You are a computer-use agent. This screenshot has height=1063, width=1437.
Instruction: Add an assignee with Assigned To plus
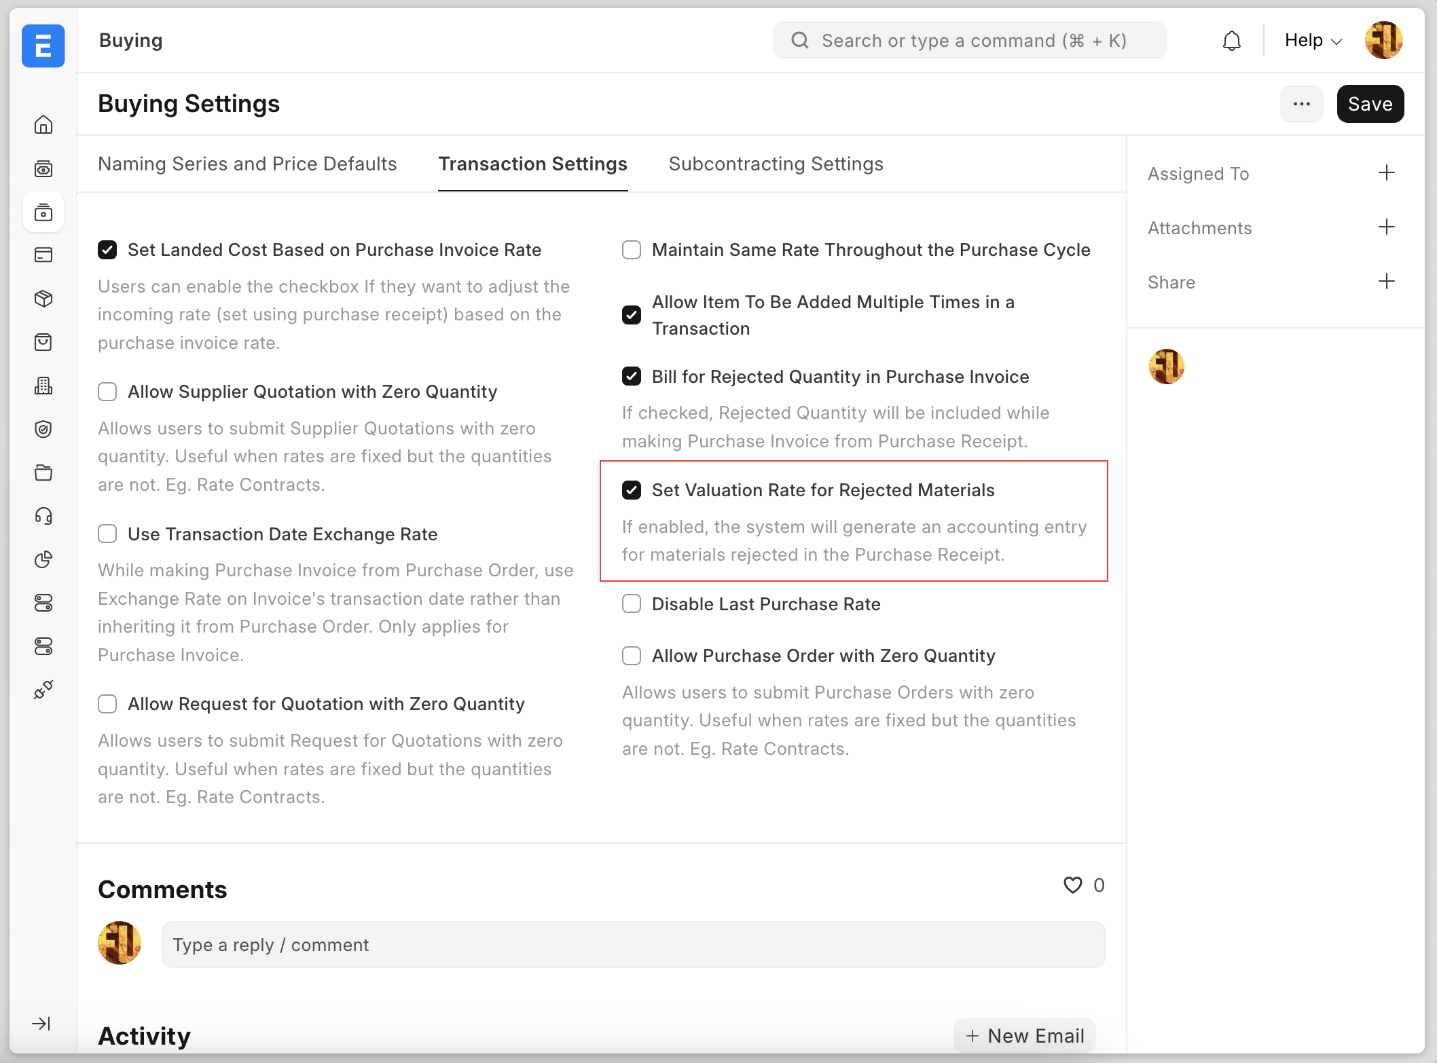point(1386,173)
